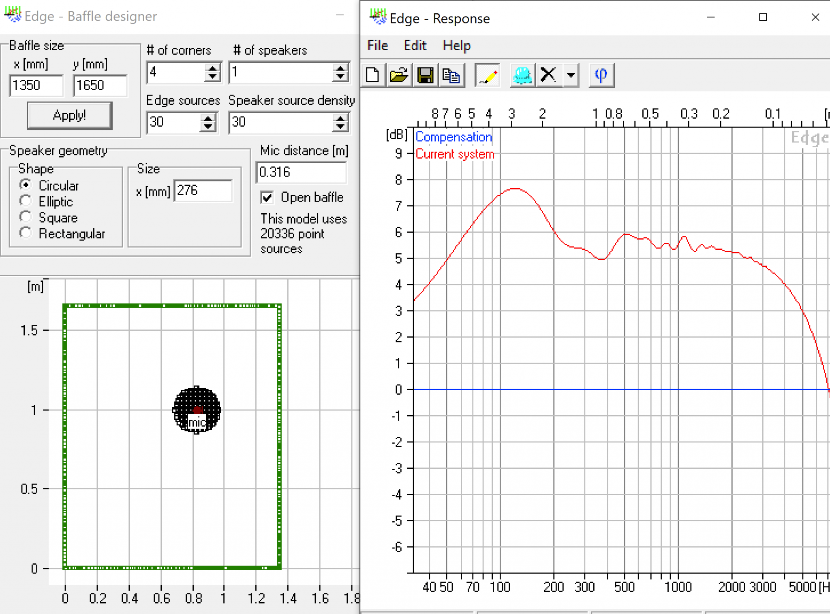Click the New file icon in Response toolbar
The height and width of the screenshot is (614, 830).
[372, 75]
